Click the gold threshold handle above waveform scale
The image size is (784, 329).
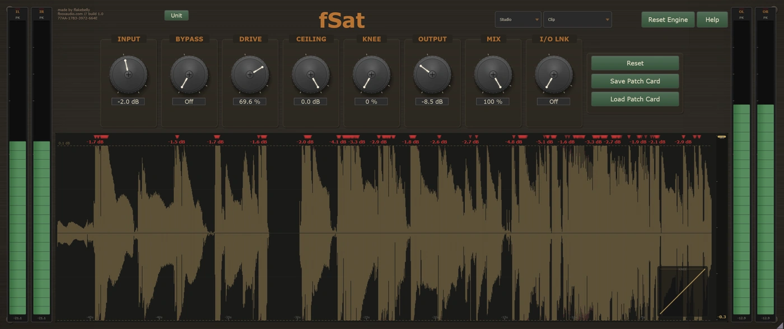pyautogui.click(x=722, y=137)
